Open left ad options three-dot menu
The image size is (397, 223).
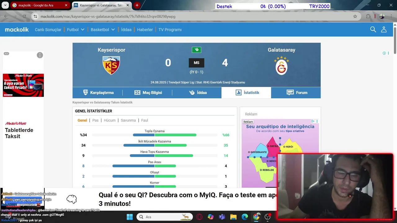click(x=40, y=55)
